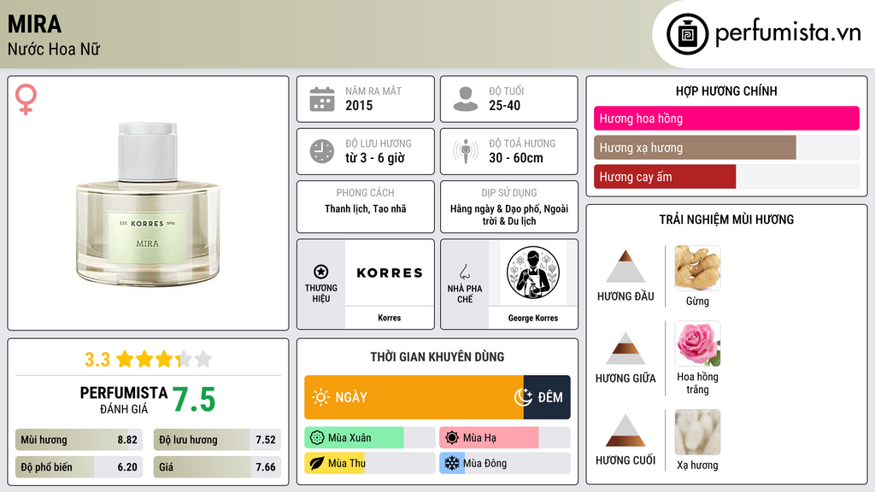Image resolution: width=875 pixels, height=492 pixels.
Task: Click the Hương xạ hương accord bar
Action: [x=726, y=148]
